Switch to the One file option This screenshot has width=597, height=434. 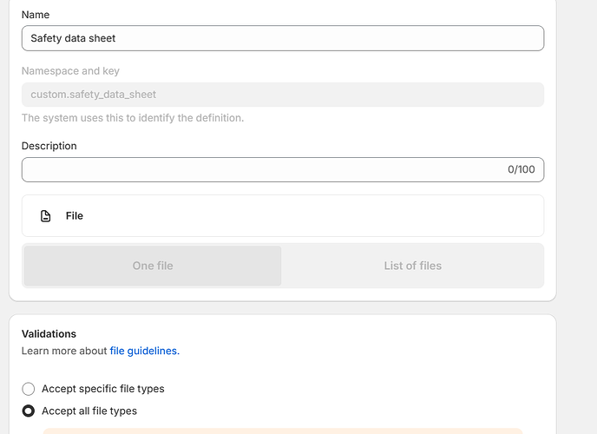click(x=153, y=266)
